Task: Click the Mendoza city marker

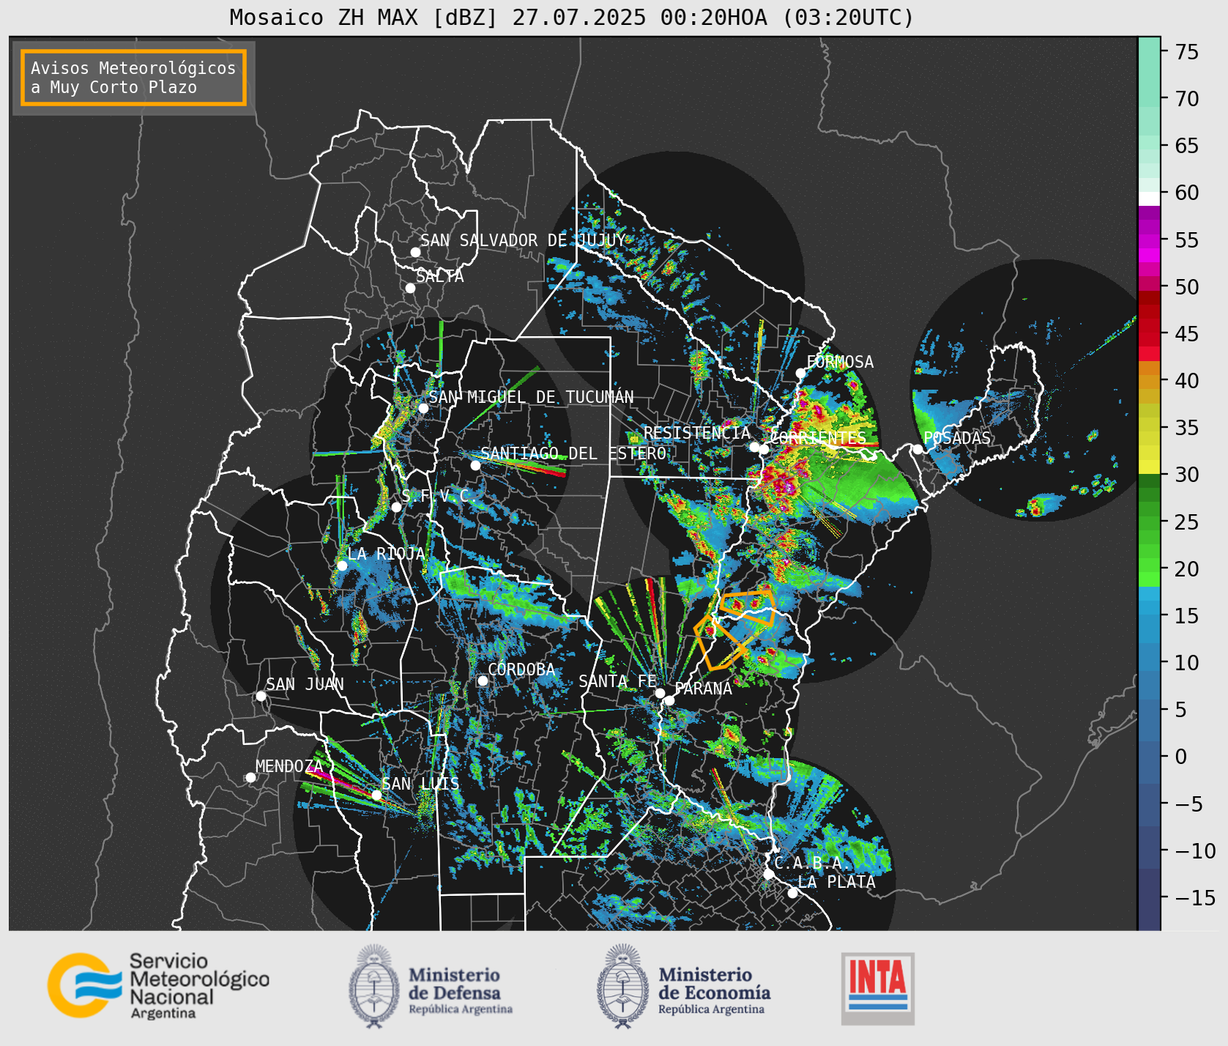Action: [x=250, y=777]
